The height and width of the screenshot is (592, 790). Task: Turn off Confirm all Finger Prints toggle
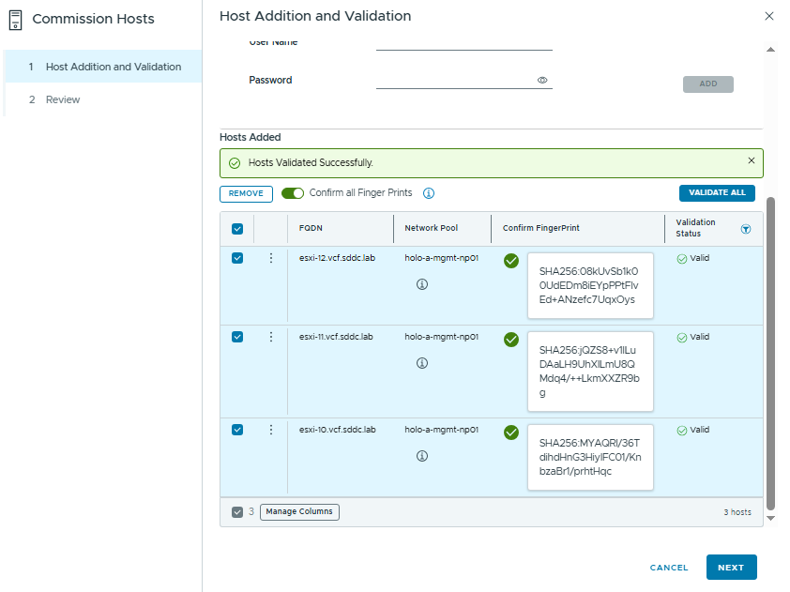(x=293, y=193)
